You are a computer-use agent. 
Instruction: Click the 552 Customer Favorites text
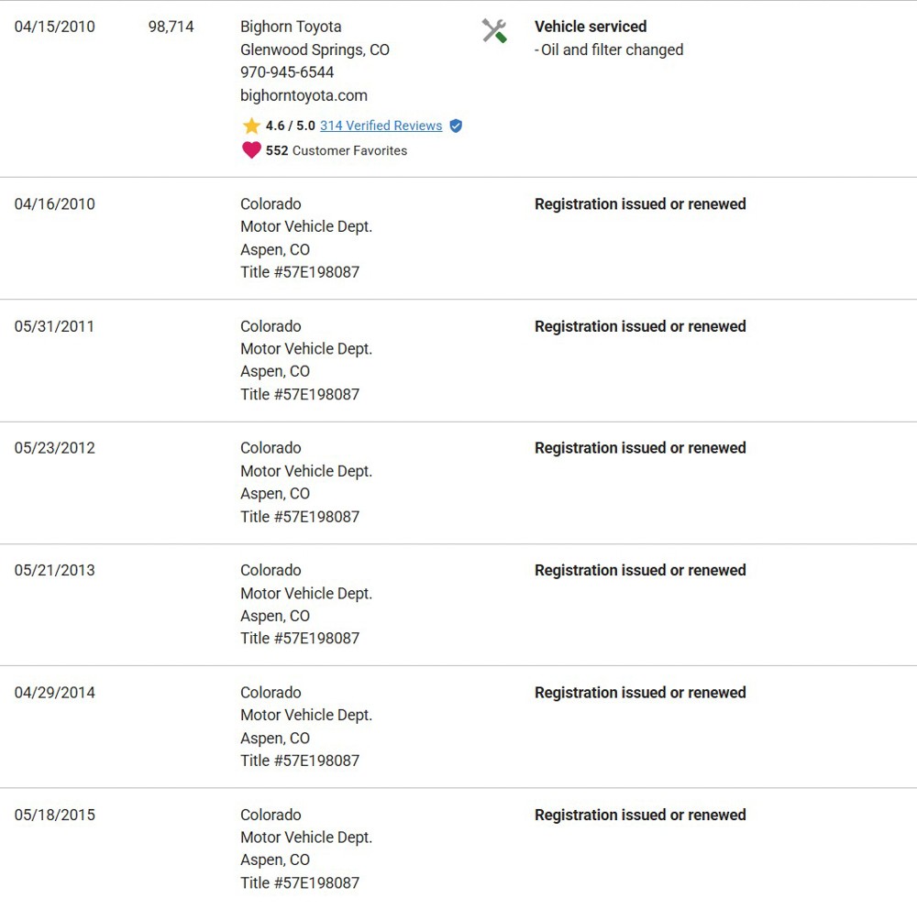click(337, 151)
